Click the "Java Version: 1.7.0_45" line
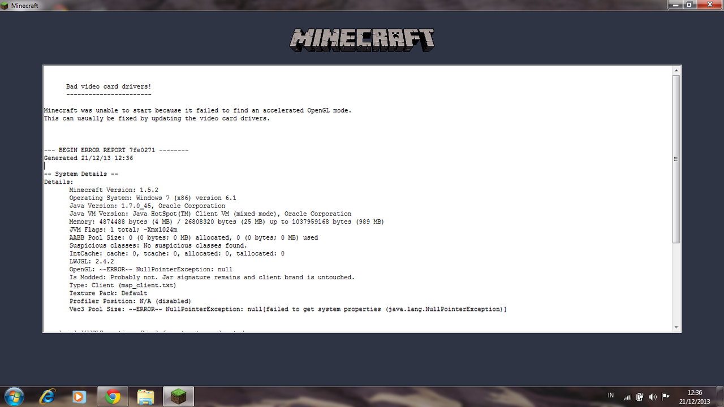 click(147, 206)
